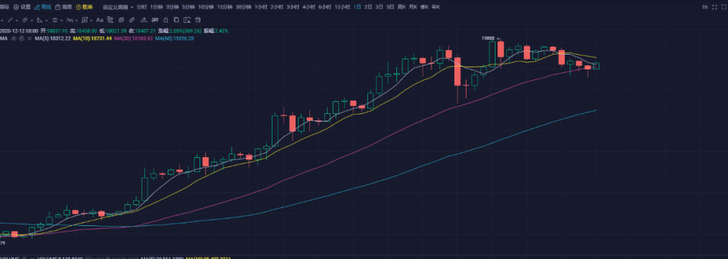728x259 pixels.
Task: Expand the parallel channel tool dropdown arrow
Action: [x=32, y=20]
